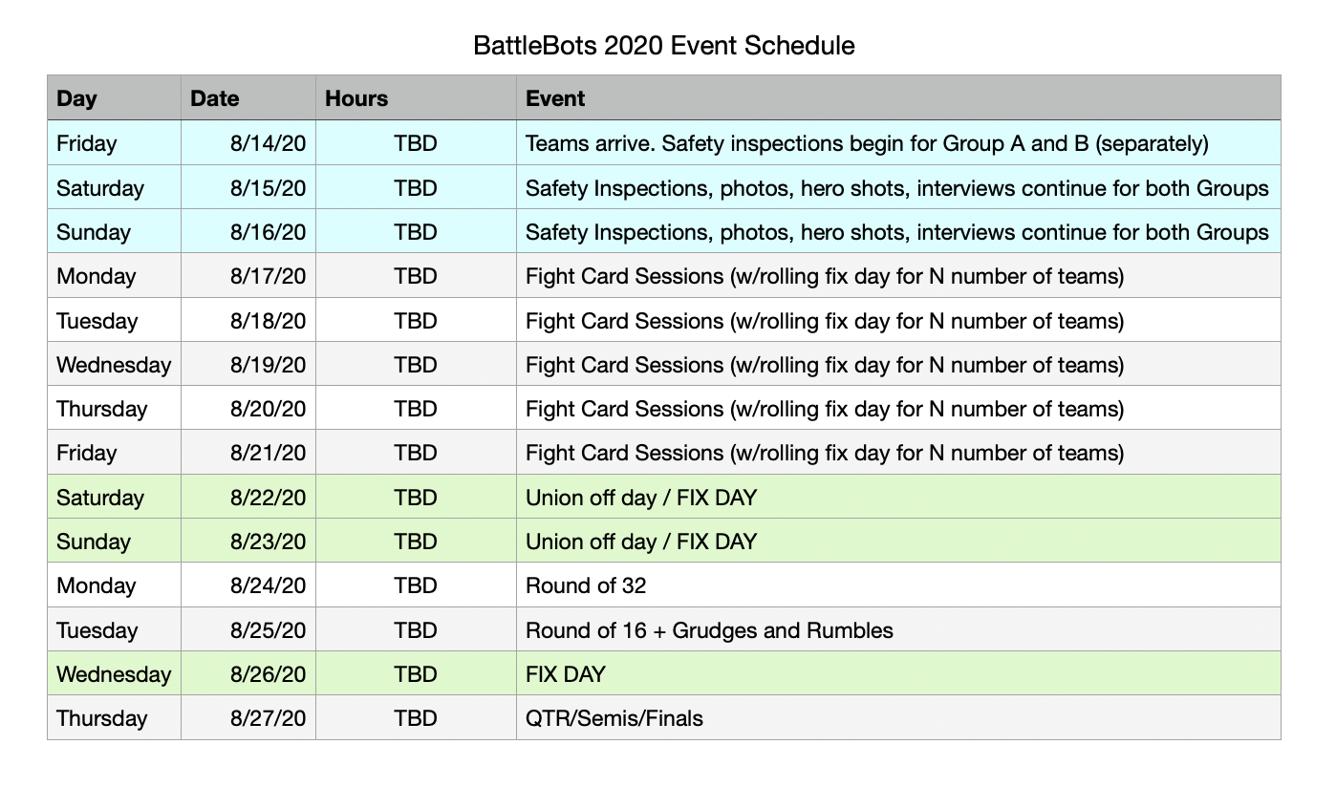
Task: Click the BattleBots 2020 Event Schedule title
Action: pyautogui.click(x=664, y=45)
